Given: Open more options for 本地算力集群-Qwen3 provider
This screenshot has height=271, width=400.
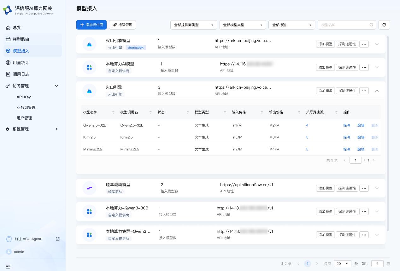Looking at the screenshot, I should coord(364,235).
